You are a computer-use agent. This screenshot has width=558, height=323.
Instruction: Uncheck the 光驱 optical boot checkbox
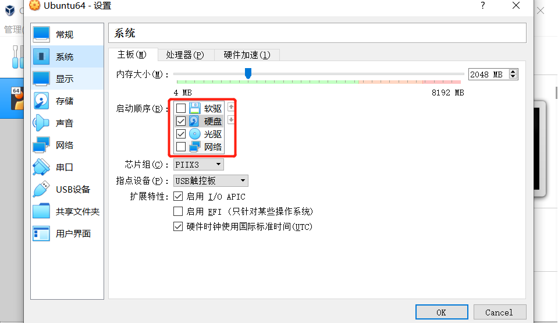[181, 134]
